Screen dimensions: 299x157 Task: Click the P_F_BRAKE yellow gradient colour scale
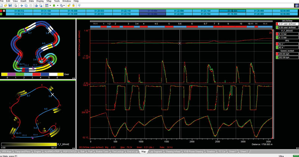(29, 144)
